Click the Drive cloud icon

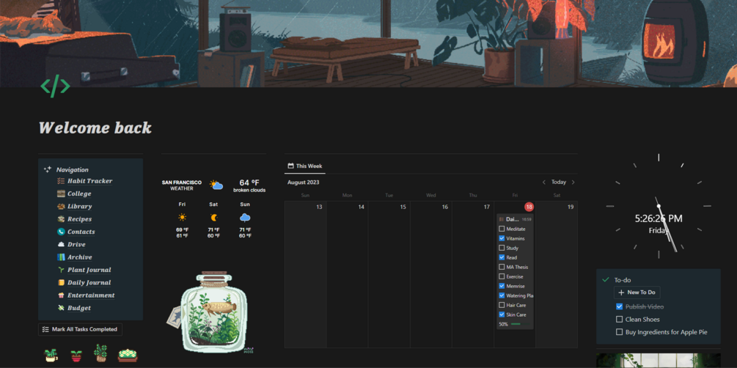61,244
